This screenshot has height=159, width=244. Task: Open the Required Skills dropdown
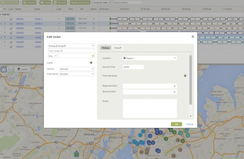point(150,86)
